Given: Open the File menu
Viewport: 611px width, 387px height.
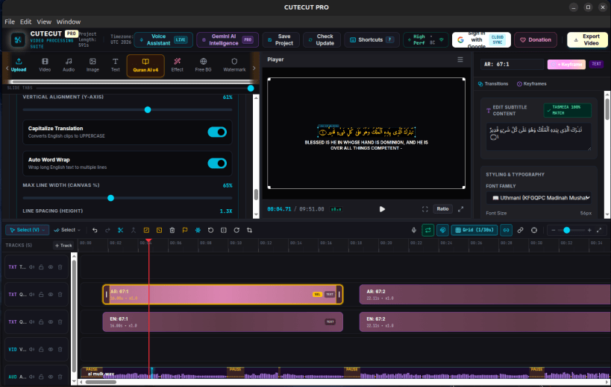Looking at the screenshot, I should pyautogui.click(x=10, y=22).
